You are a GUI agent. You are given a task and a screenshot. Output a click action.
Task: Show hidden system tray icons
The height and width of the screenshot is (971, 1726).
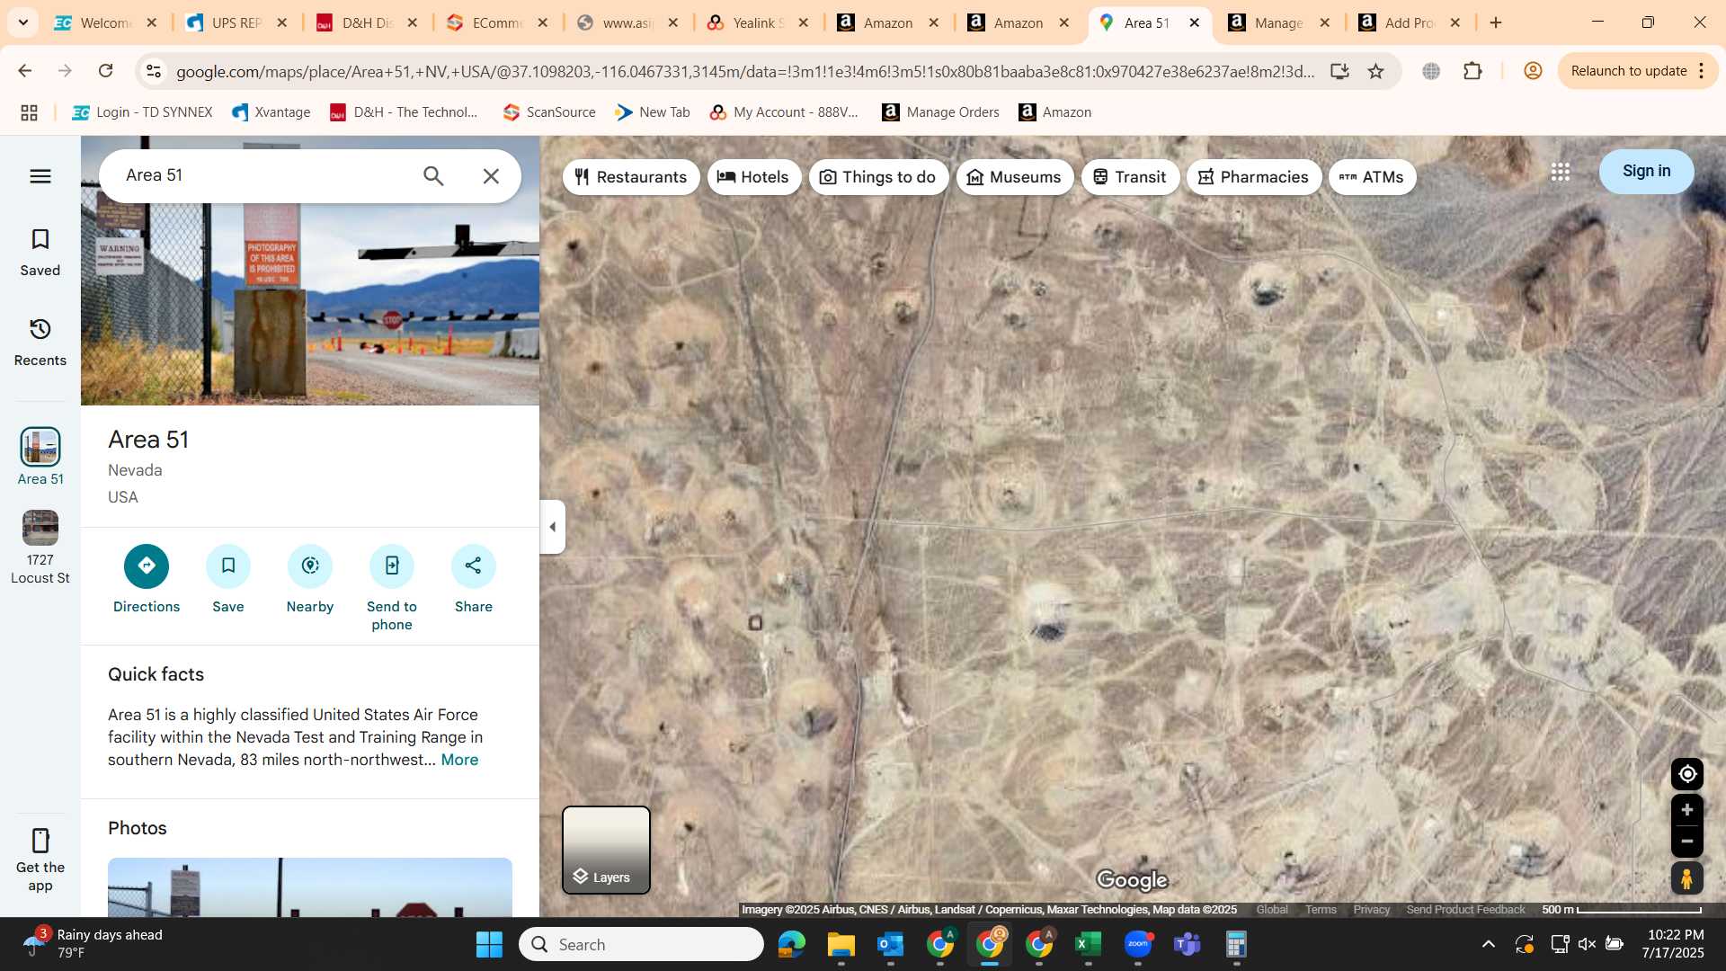tap(1489, 944)
